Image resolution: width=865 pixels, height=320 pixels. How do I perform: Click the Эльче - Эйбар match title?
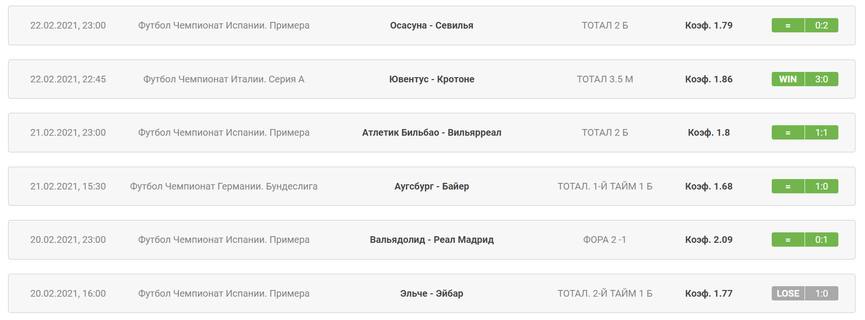pyautogui.click(x=432, y=294)
